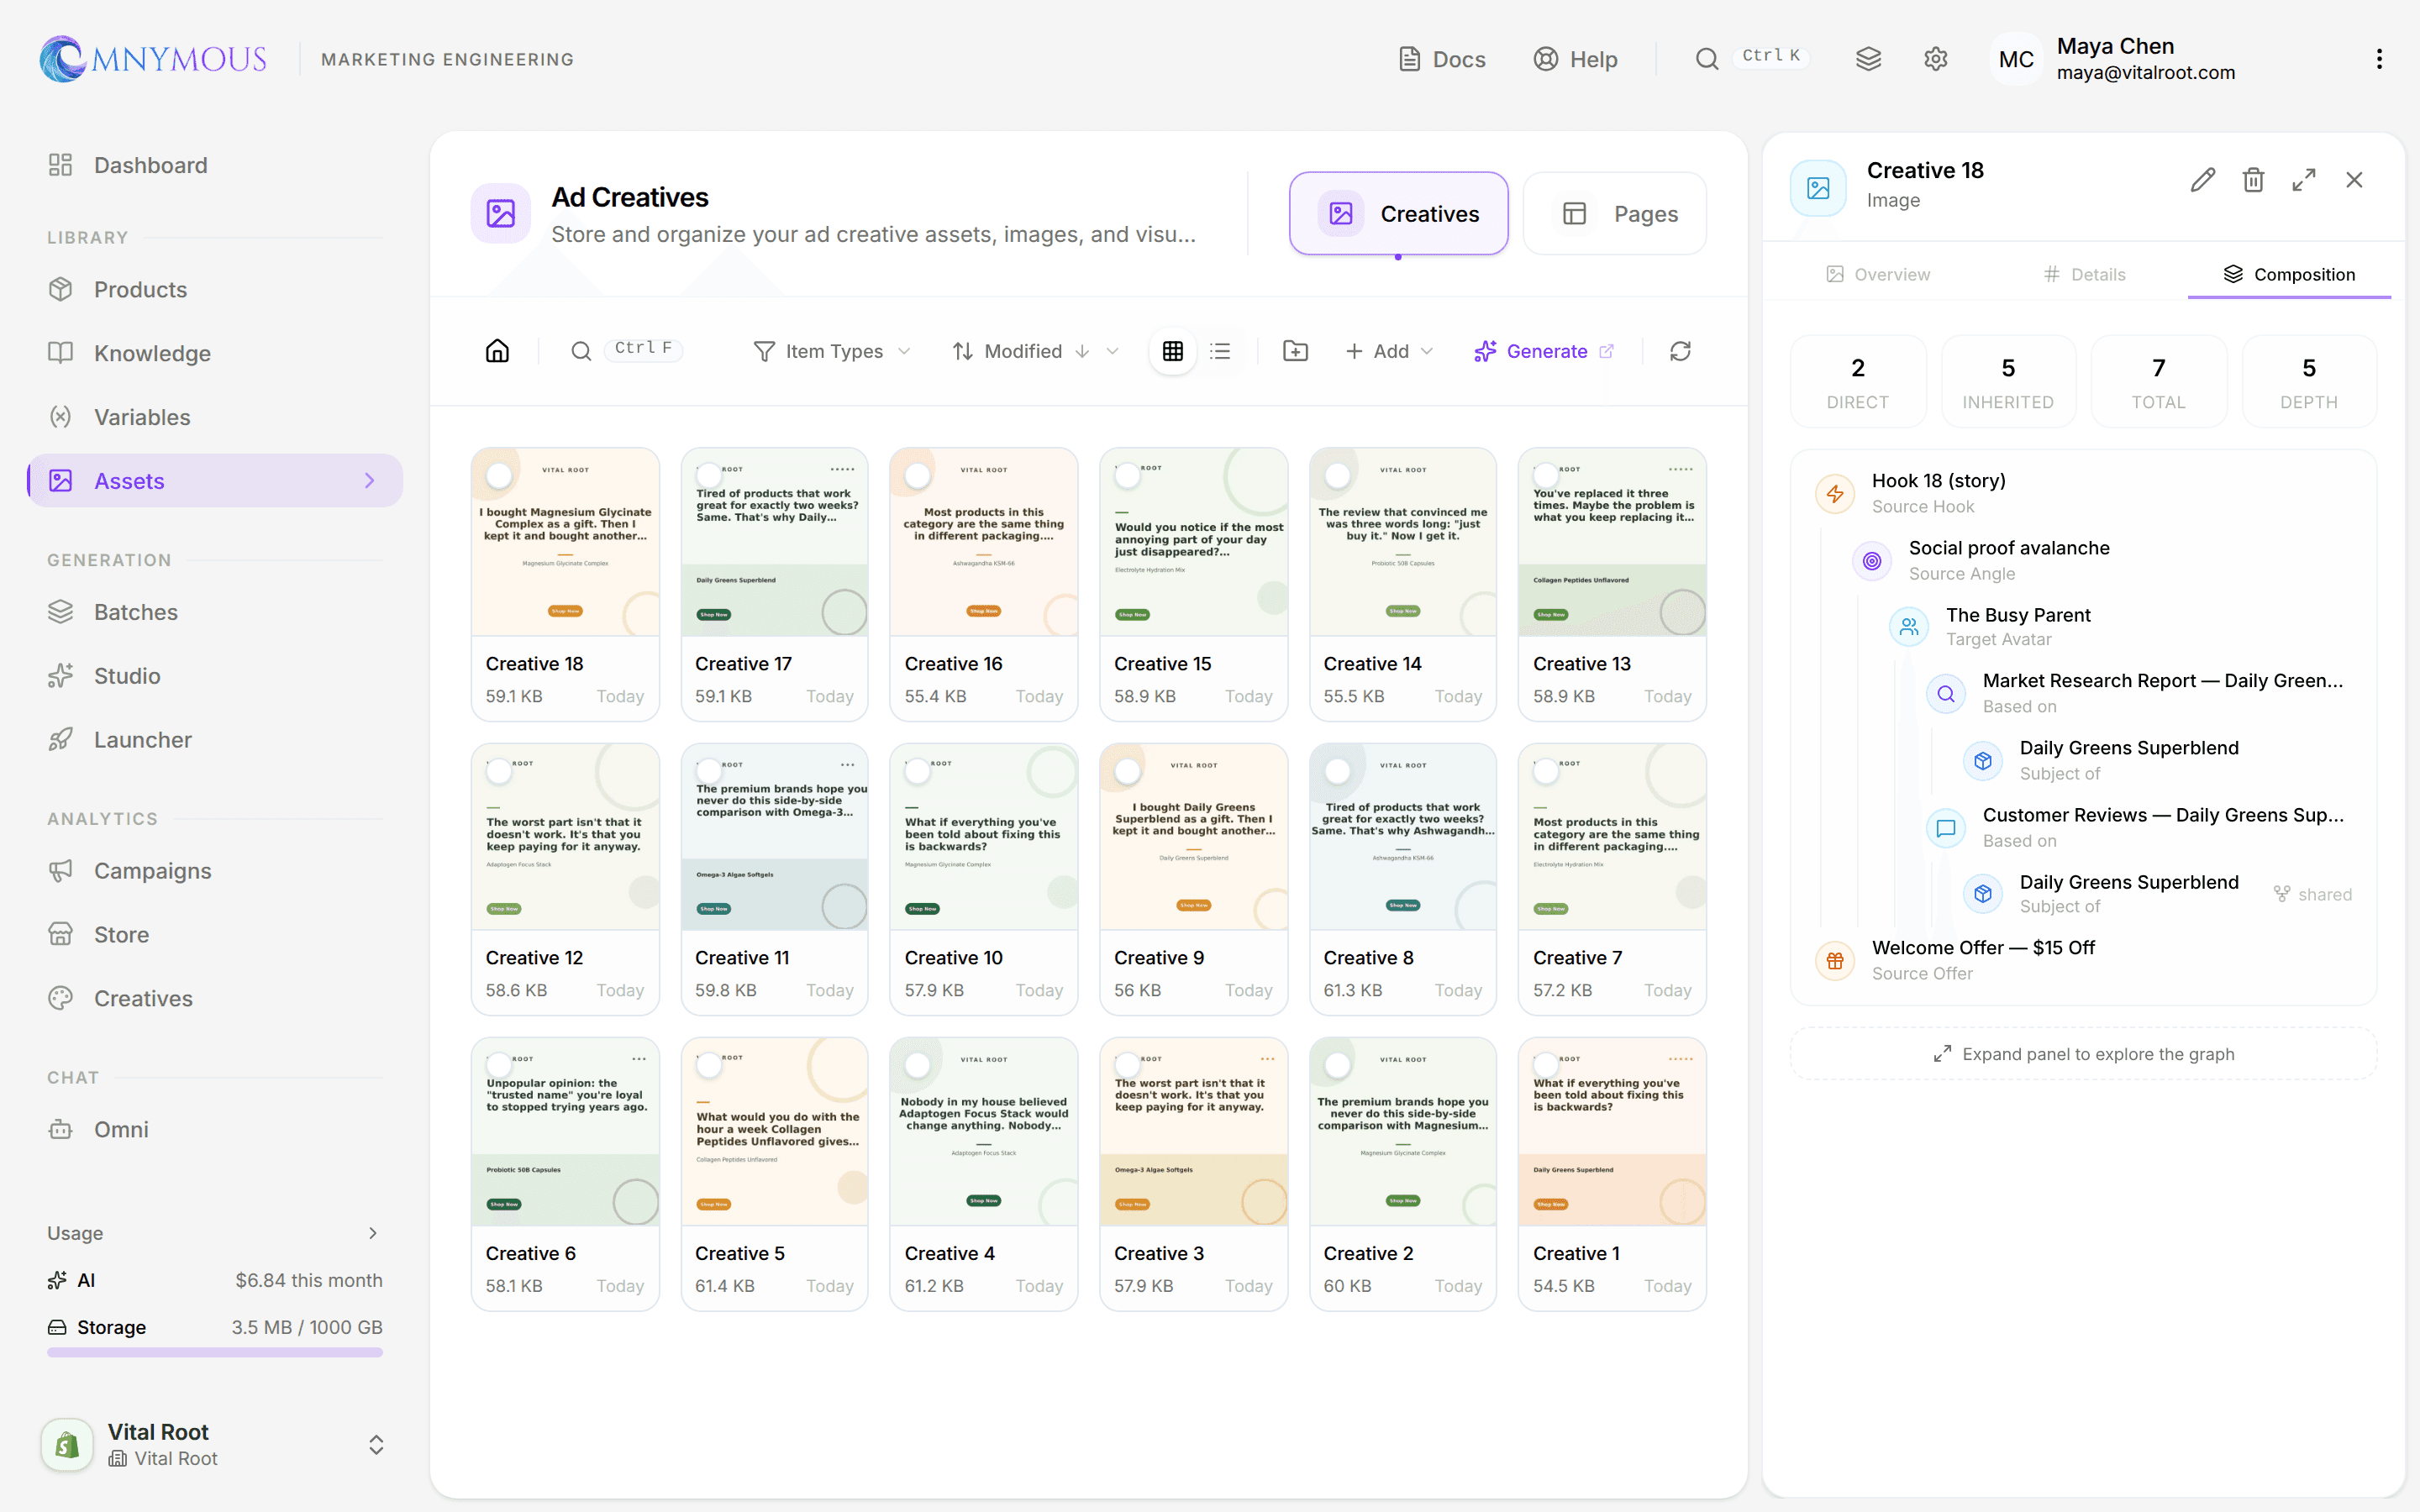2420x1512 pixels.
Task: Open Products library section
Action: click(x=215, y=289)
